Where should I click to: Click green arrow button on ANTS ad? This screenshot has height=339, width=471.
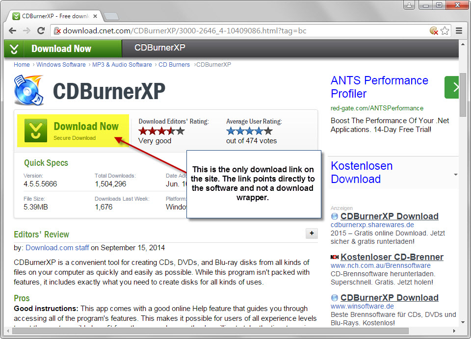tap(452, 87)
